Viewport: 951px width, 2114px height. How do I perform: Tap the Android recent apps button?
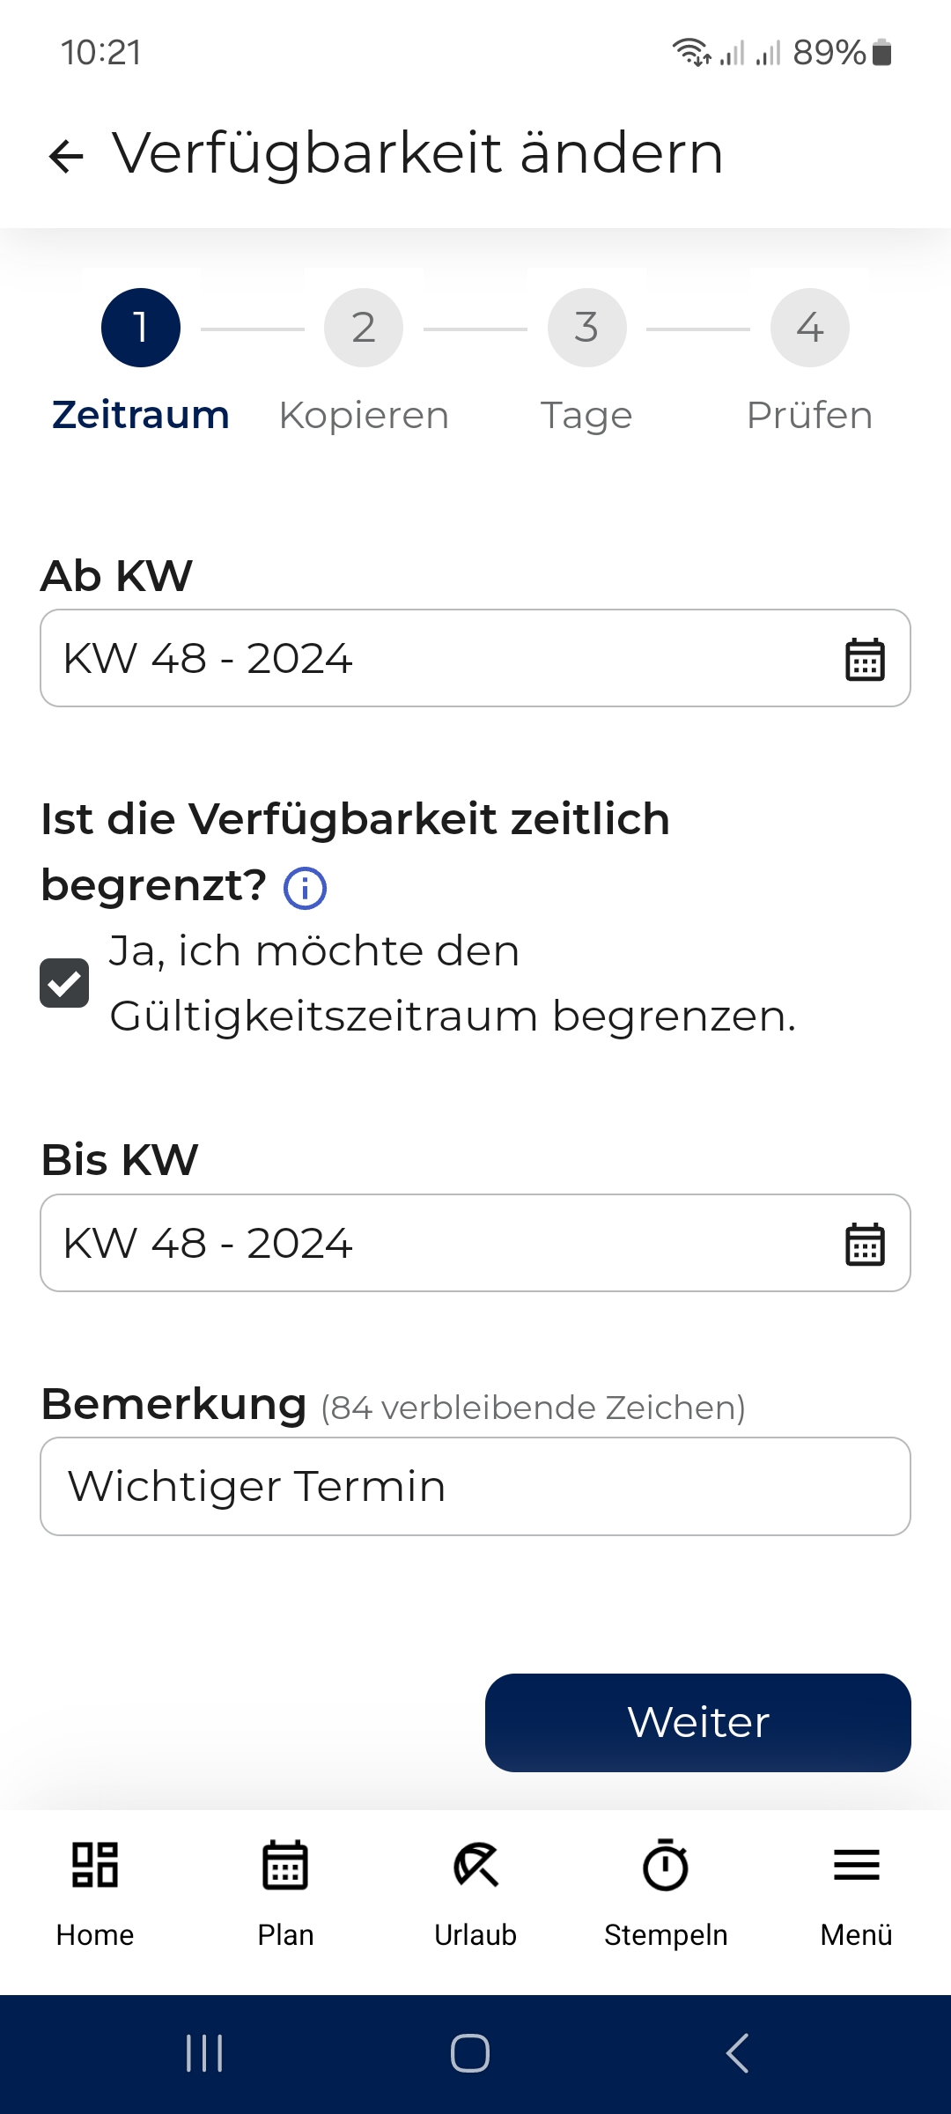[204, 2053]
